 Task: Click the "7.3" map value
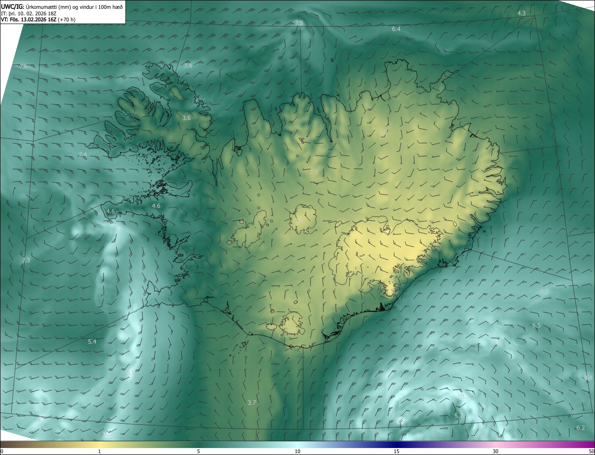[x=26, y=260]
